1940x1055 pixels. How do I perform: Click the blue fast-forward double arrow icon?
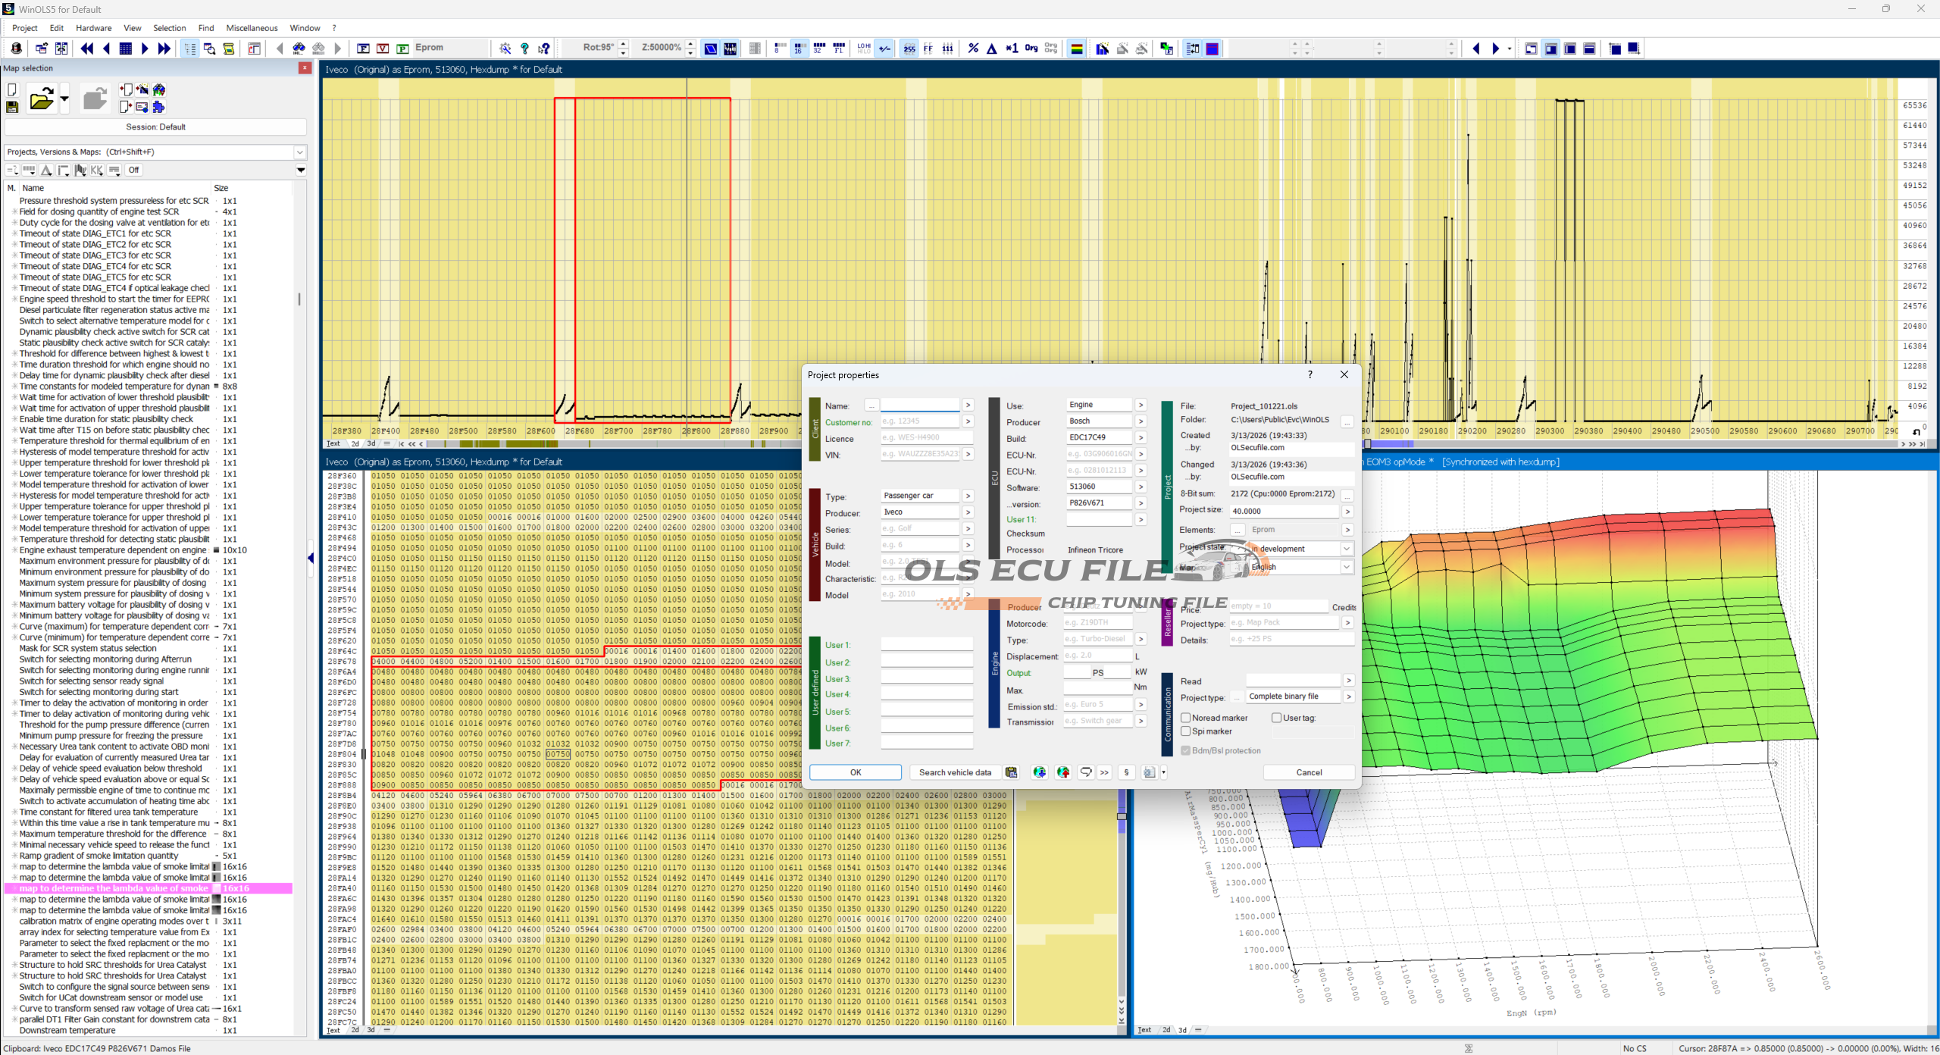click(x=164, y=49)
